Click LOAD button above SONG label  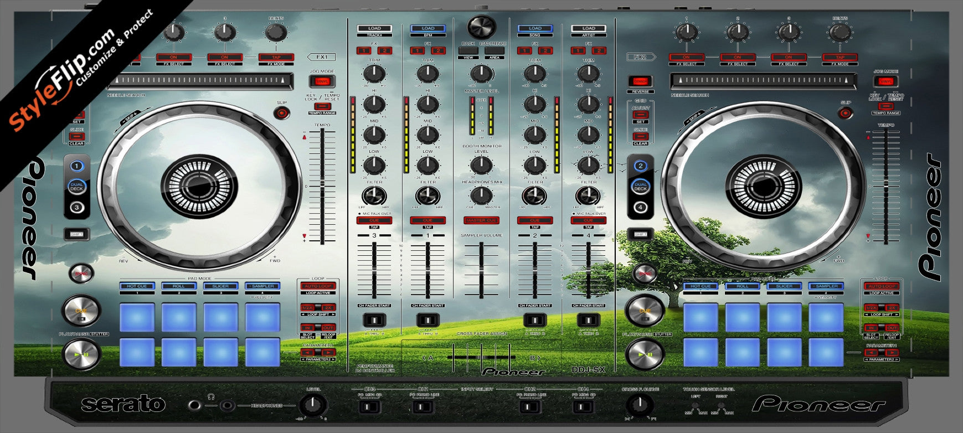(x=535, y=28)
